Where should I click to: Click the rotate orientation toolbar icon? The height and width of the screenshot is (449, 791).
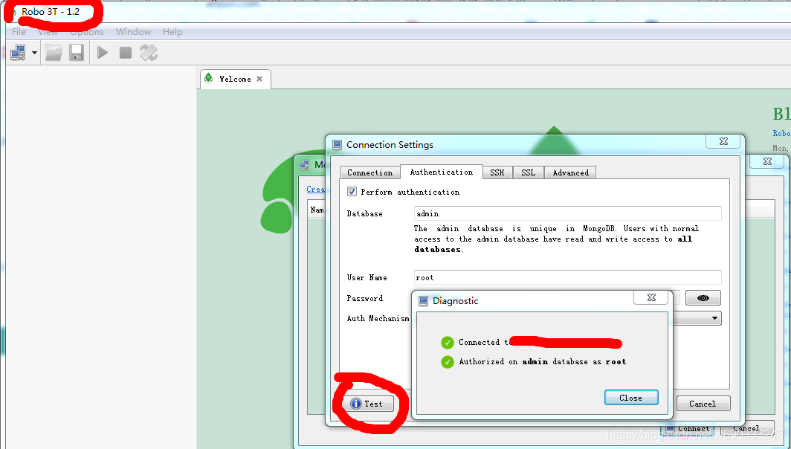[x=149, y=53]
